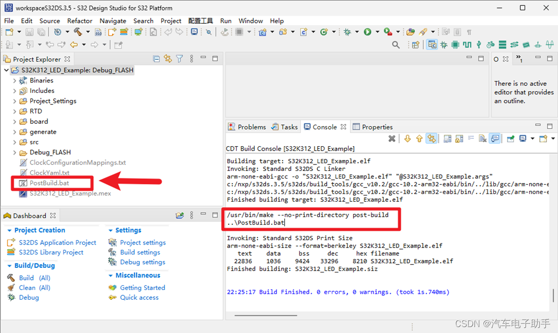Screen dimensions: 558x333
Task: Close the Dashboard view tab
Action: (53, 216)
